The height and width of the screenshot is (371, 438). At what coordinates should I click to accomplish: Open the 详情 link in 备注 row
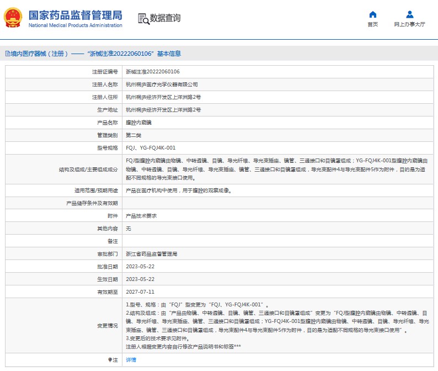click(x=131, y=359)
